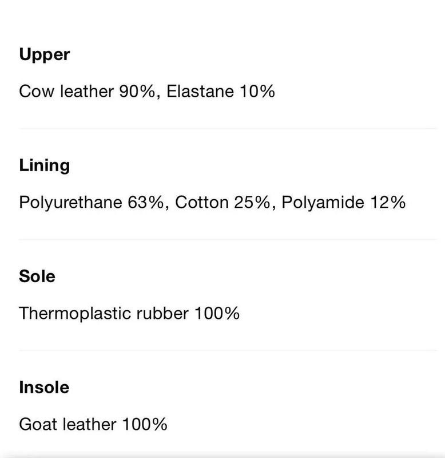Select the Insole section heading
Screen dimensions: 445x458
[44, 388]
